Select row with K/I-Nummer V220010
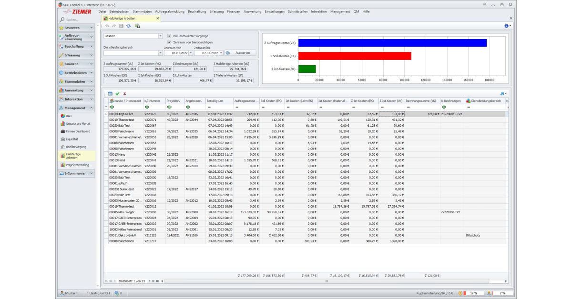 pyautogui.click(x=306, y=212)
